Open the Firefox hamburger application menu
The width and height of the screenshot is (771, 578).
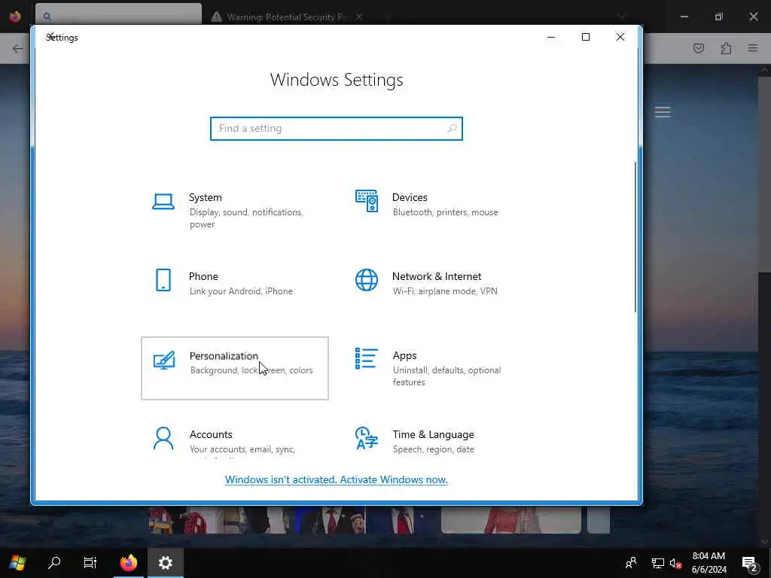point(753,48)
